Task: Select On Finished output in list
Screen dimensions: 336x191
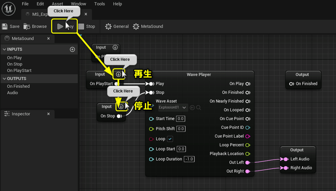Action: coord(18,86)
